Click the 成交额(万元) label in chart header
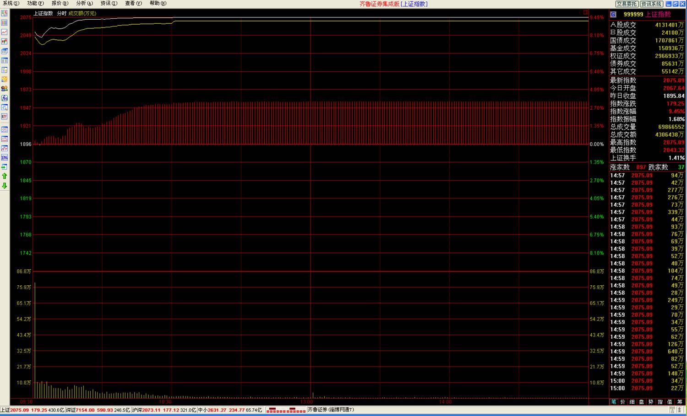Image resolution: width=687 pixels, height=416 pixels. [82, 13]
